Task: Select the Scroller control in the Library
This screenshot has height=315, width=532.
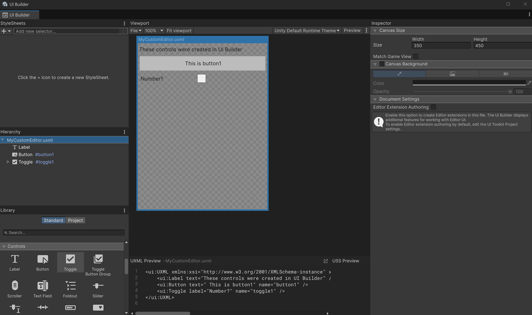Action: point(14,289)
